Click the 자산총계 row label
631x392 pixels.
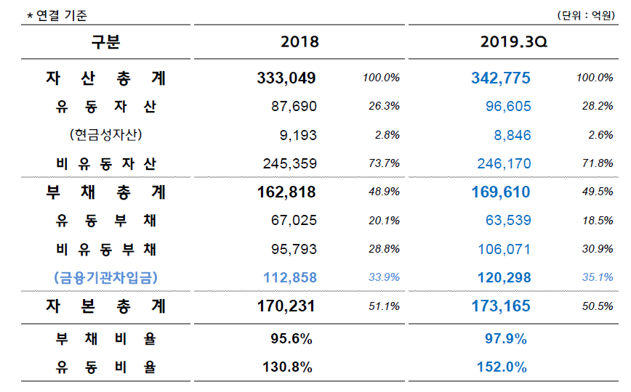(106, 78)
